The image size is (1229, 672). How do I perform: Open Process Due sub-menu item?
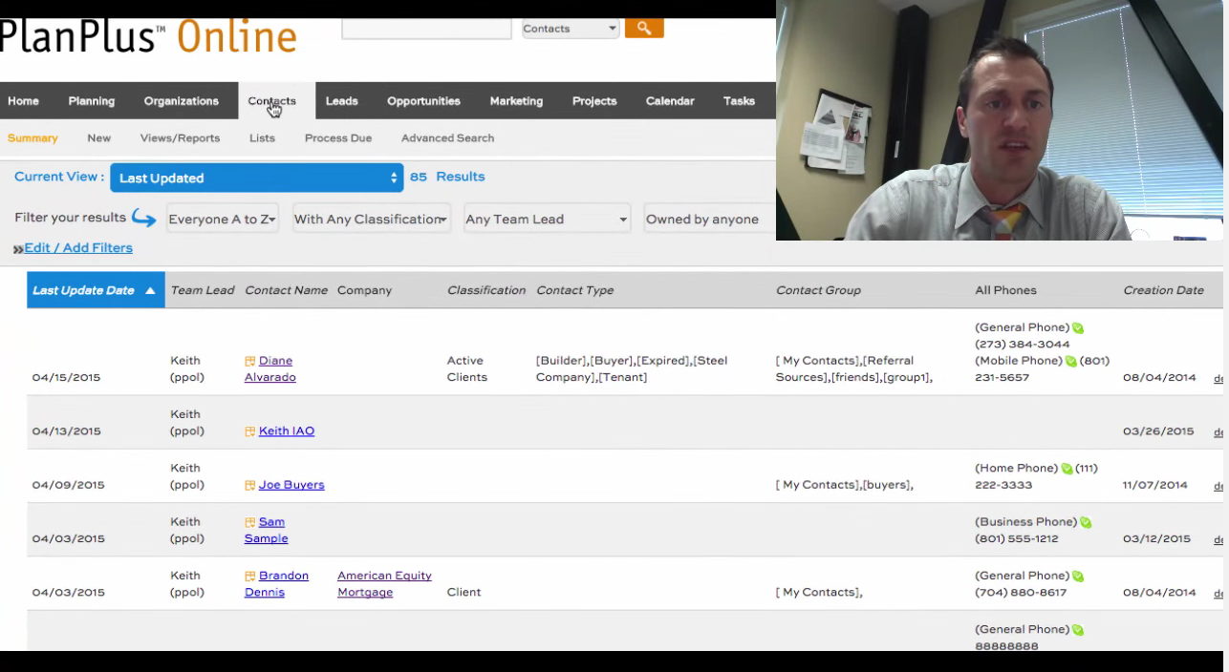click(338, 138)
